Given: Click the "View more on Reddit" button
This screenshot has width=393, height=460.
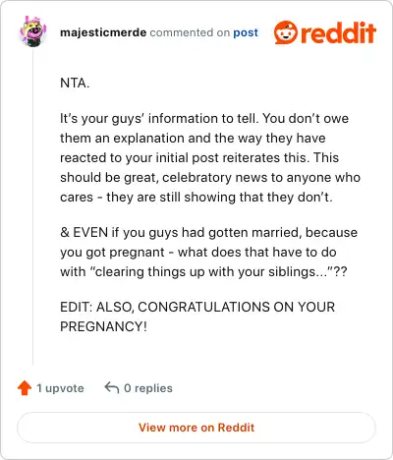Looking at the screenshot, I should [x=196, y=428].
